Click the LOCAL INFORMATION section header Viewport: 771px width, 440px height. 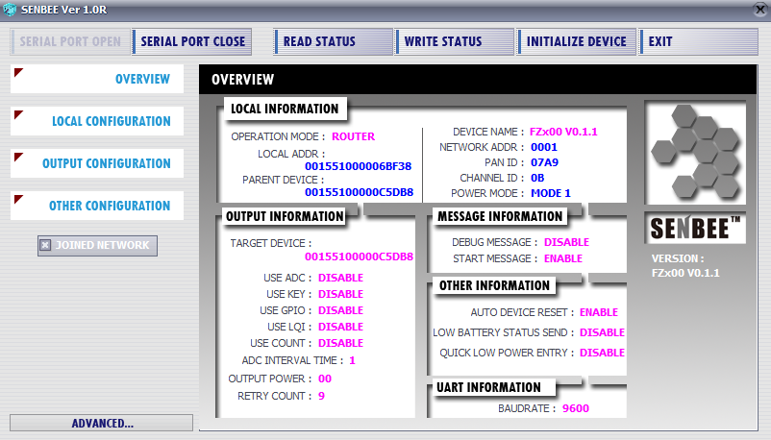[285, 109]
